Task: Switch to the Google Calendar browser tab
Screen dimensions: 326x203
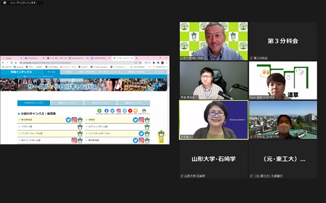Action: tap(78, 58)
